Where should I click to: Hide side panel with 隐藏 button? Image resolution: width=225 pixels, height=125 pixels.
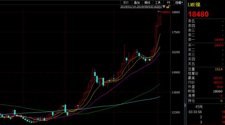[179, 3]
